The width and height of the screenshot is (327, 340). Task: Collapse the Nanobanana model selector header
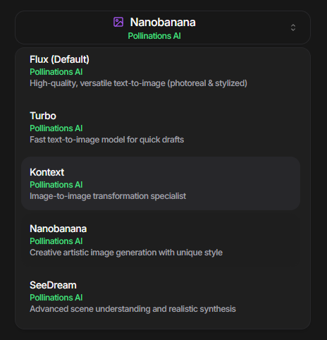(x=163, y=28)
